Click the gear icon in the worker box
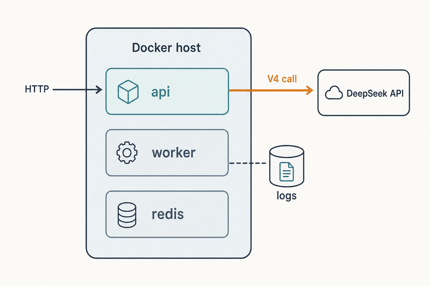The image size is (430, 286). pos(127,152)
